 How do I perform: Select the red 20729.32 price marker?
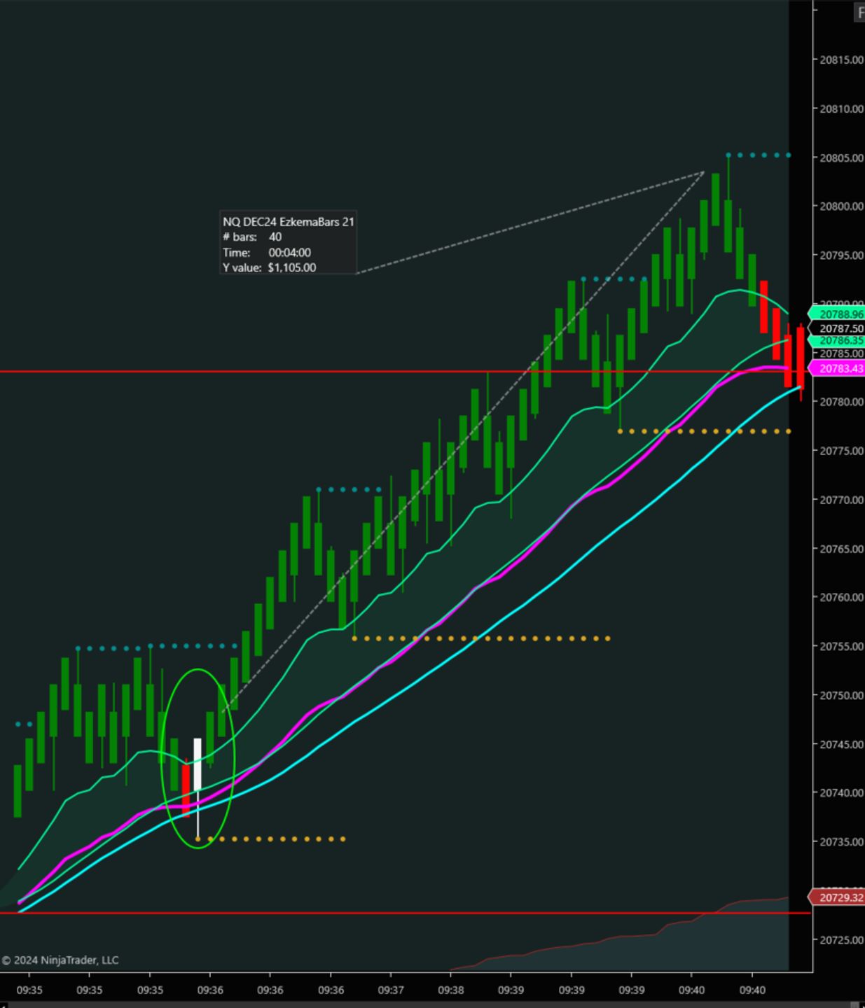point(837,897)
